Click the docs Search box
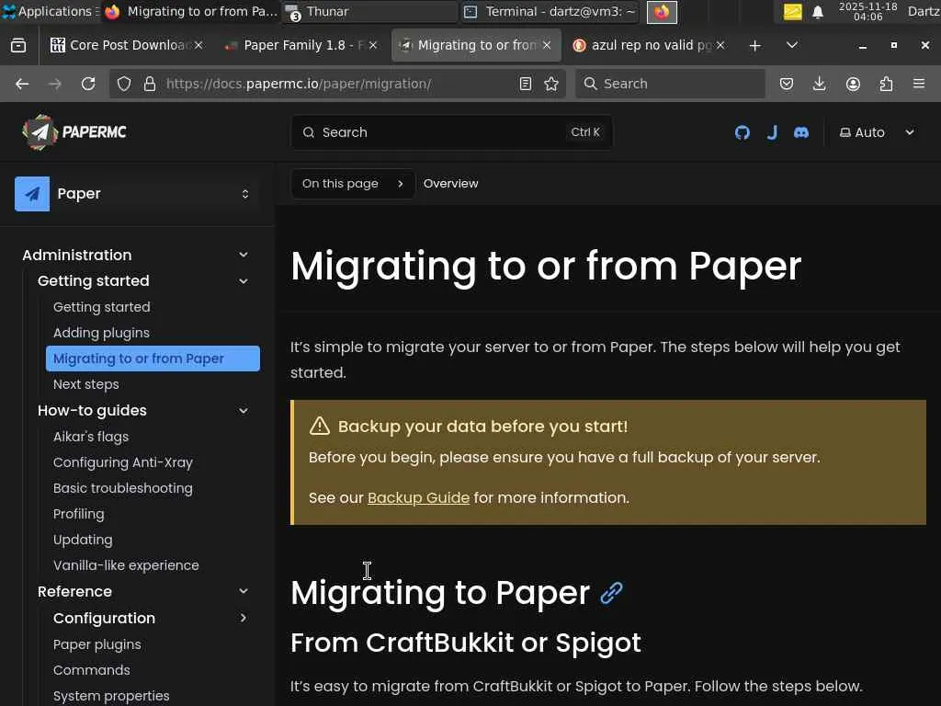The image size is (941, 706). [452, 132]
